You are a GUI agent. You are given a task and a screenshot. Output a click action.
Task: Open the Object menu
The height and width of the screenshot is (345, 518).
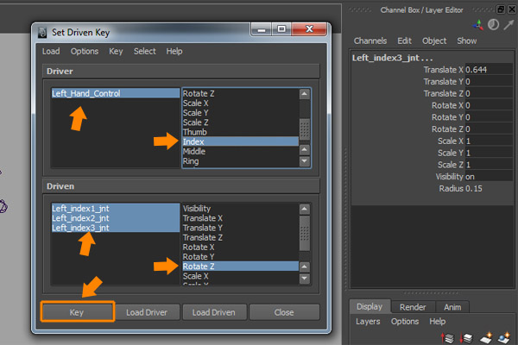434,41
